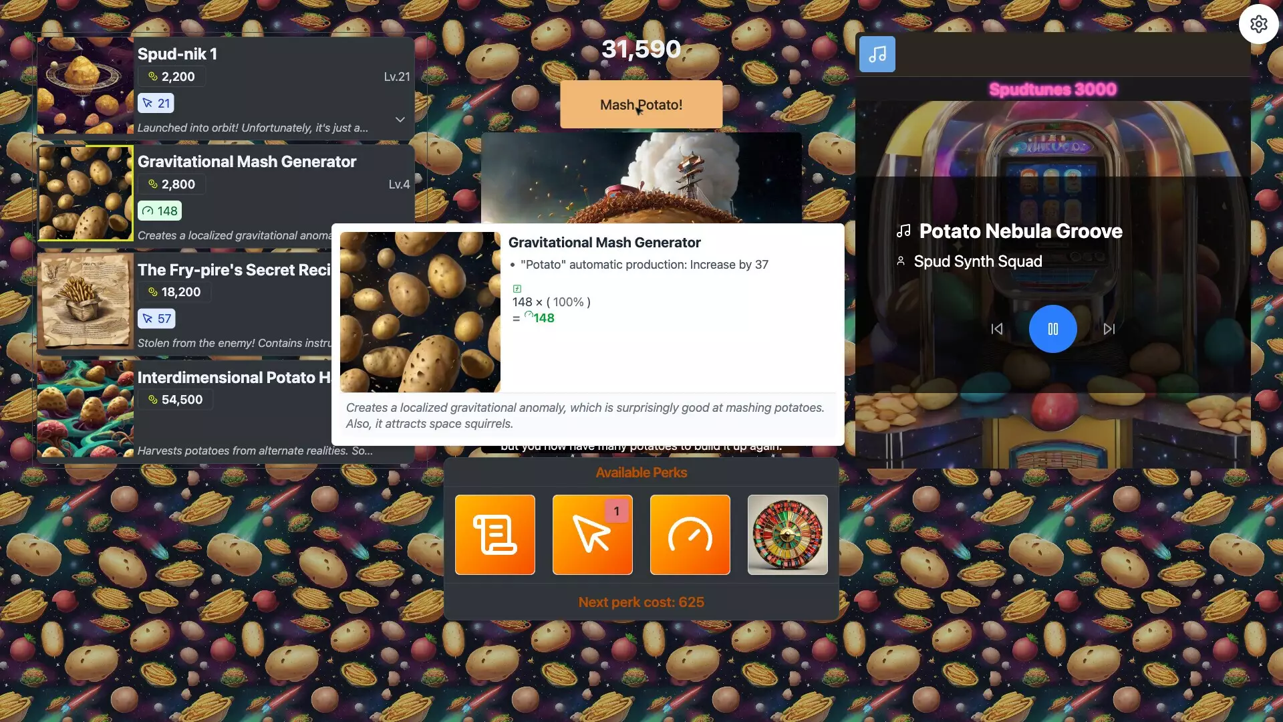Click the 21 click-power badge on Spud-nik

[x=156, y=104]
